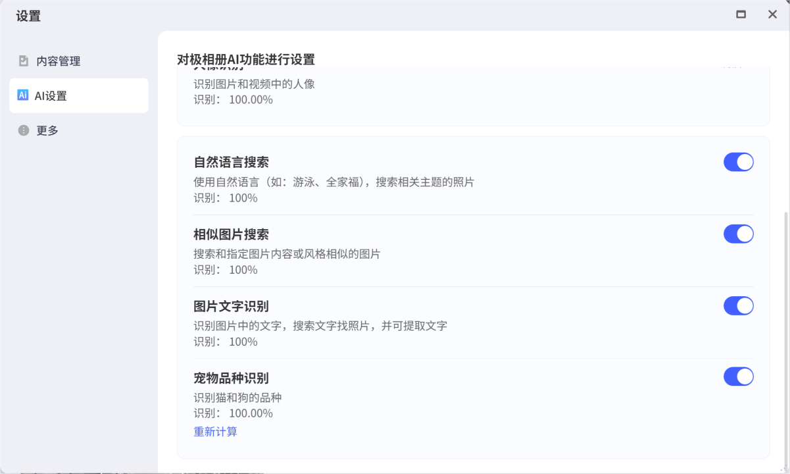Click the 重新计算 link
This screenshot has width=790, height=474.
tap(215, 432)
